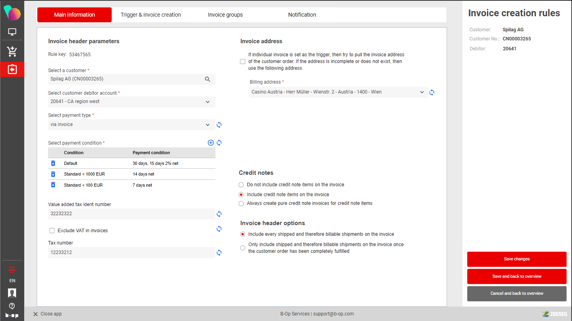Refresh the payment type selection
Viewport: 572px width, 321px height.
click(x=219, y=125)
